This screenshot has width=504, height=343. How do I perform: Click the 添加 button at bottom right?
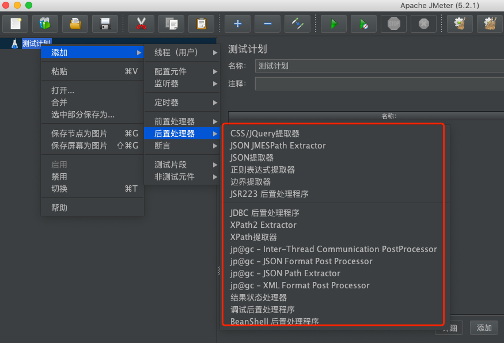pos(484,328)
